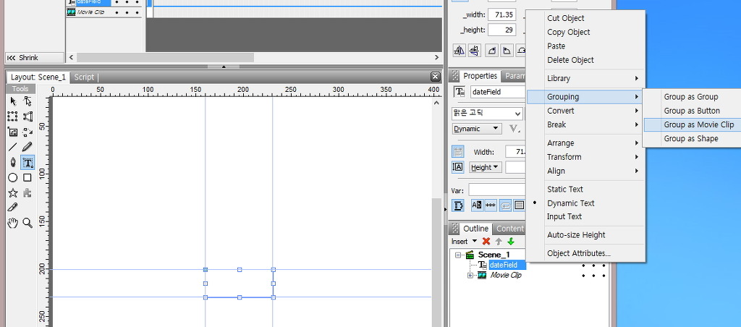This screenshot has width=741, height=327.
Task: Expand the Movie Clip tree node
Action: (x=470, y=275)
